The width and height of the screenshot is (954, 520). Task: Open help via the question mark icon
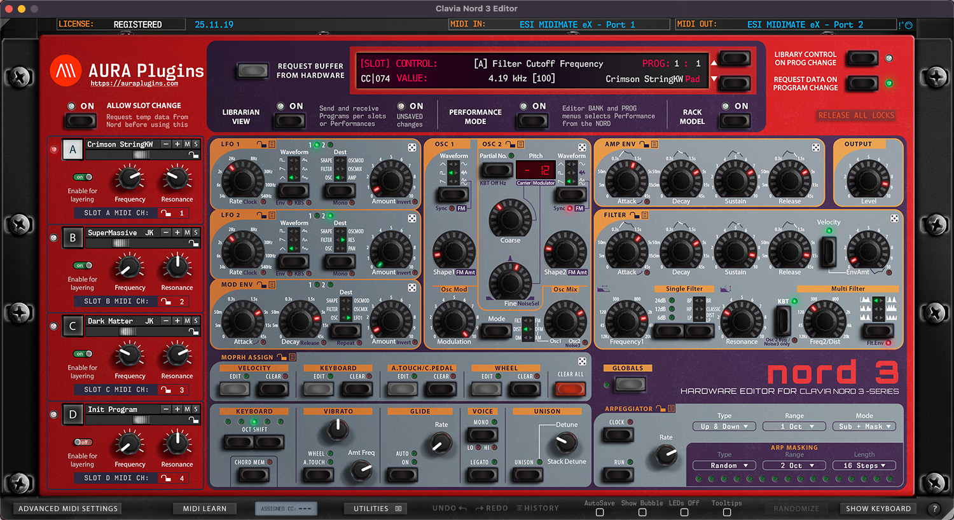coord(935,509)
